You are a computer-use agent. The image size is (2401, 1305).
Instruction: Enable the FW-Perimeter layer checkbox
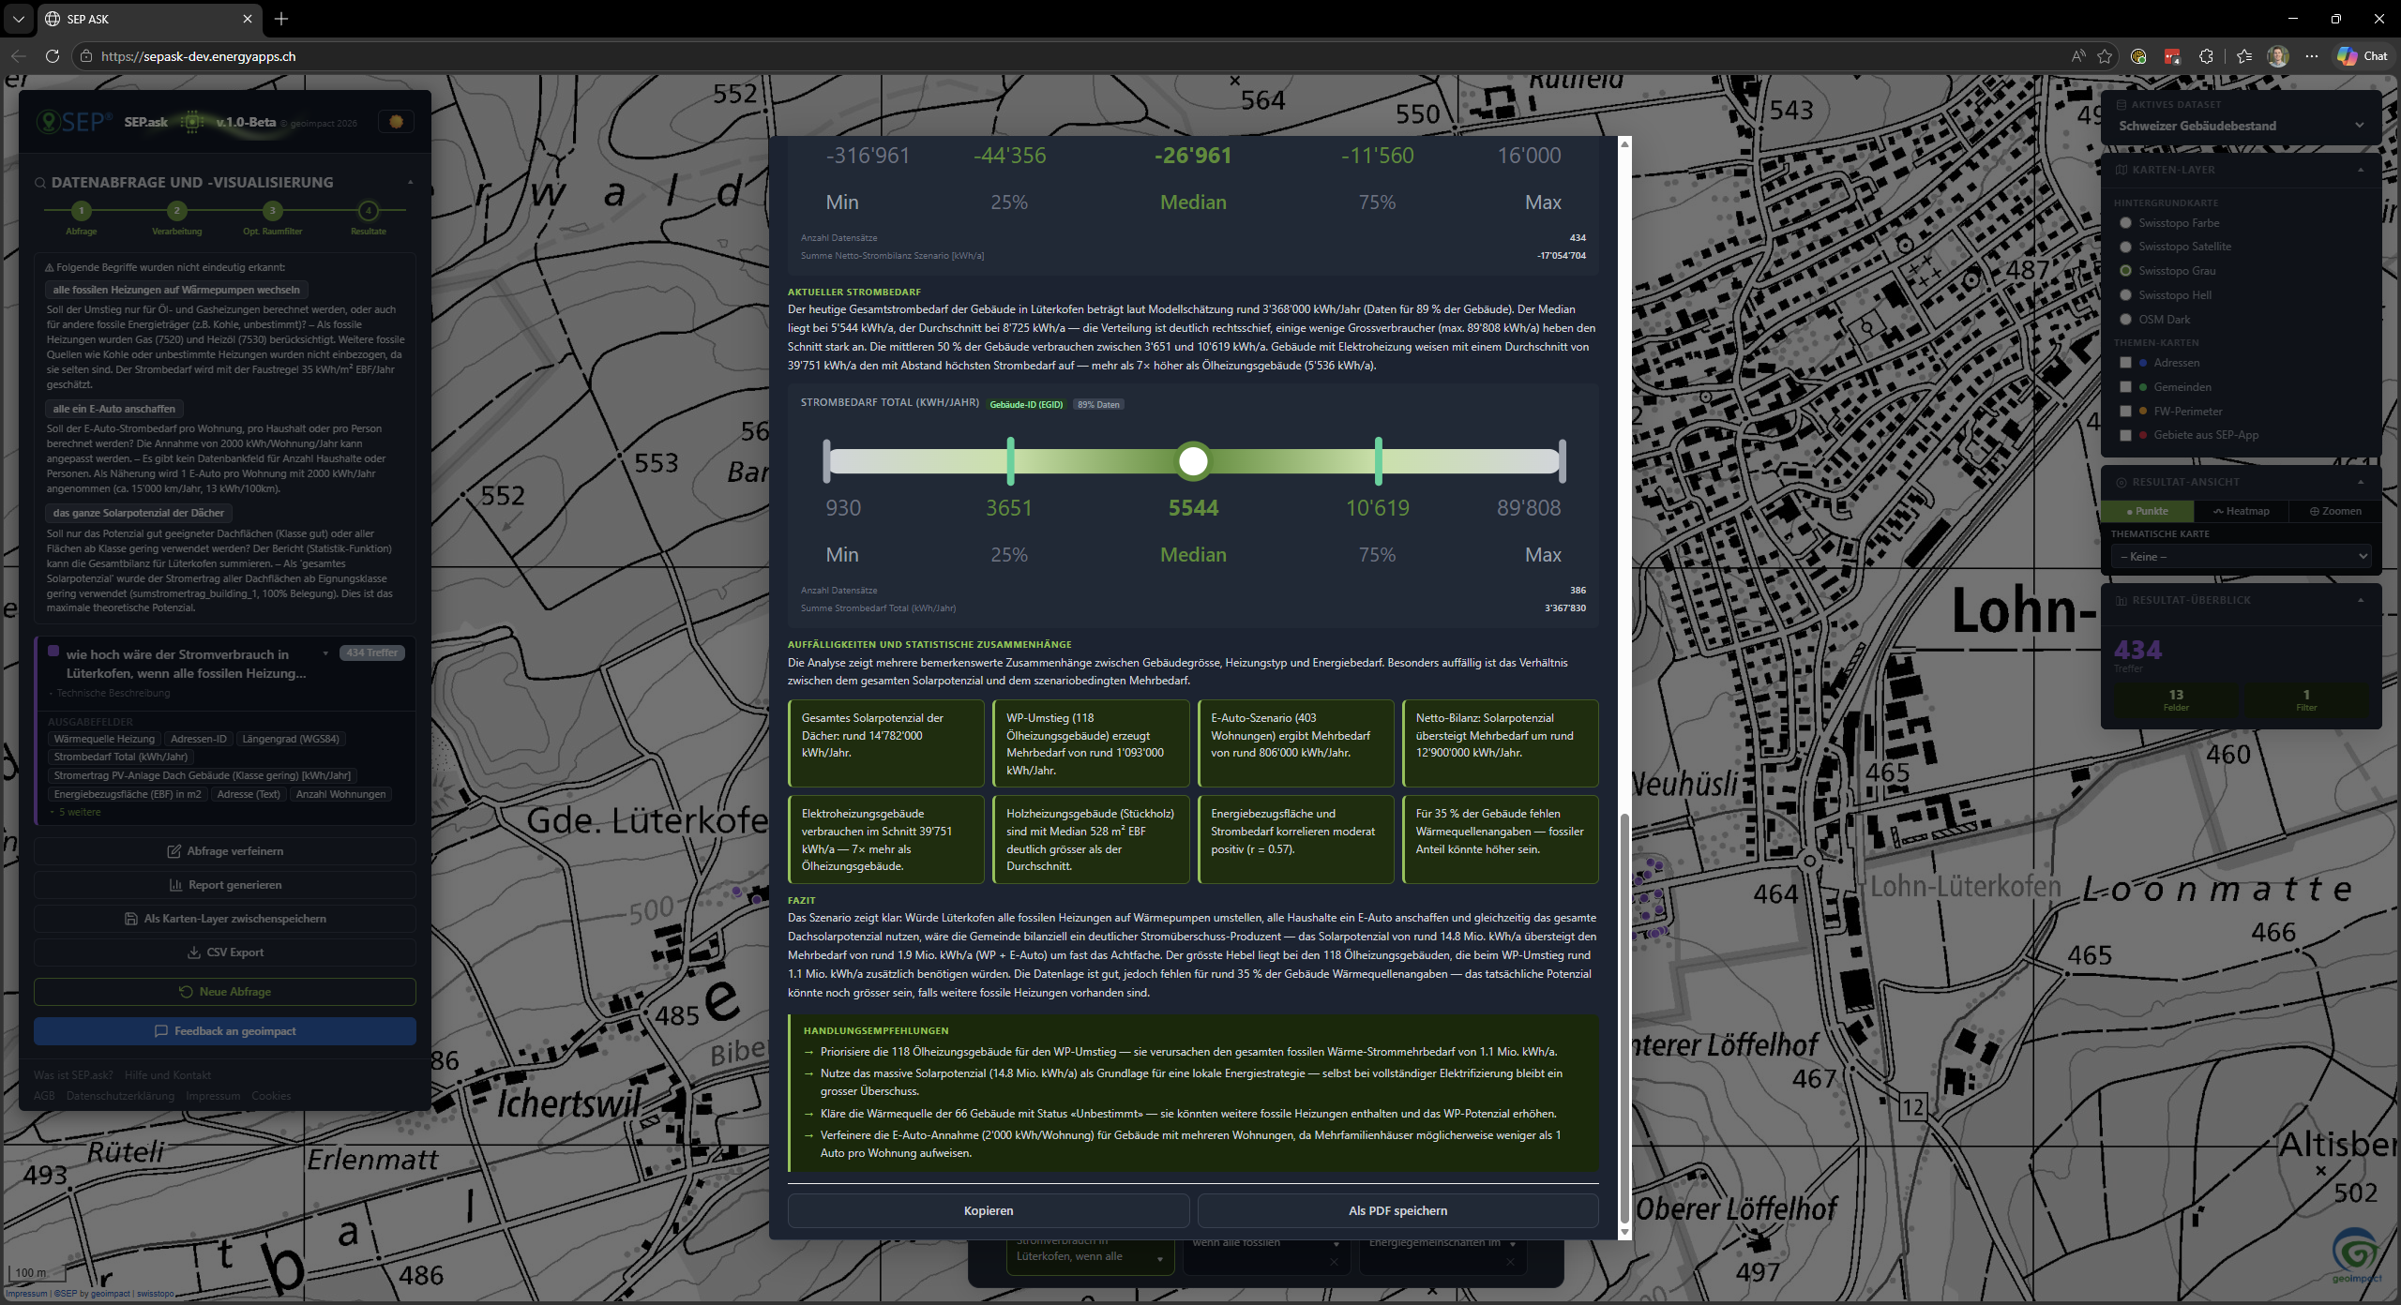click(2125, 412)
